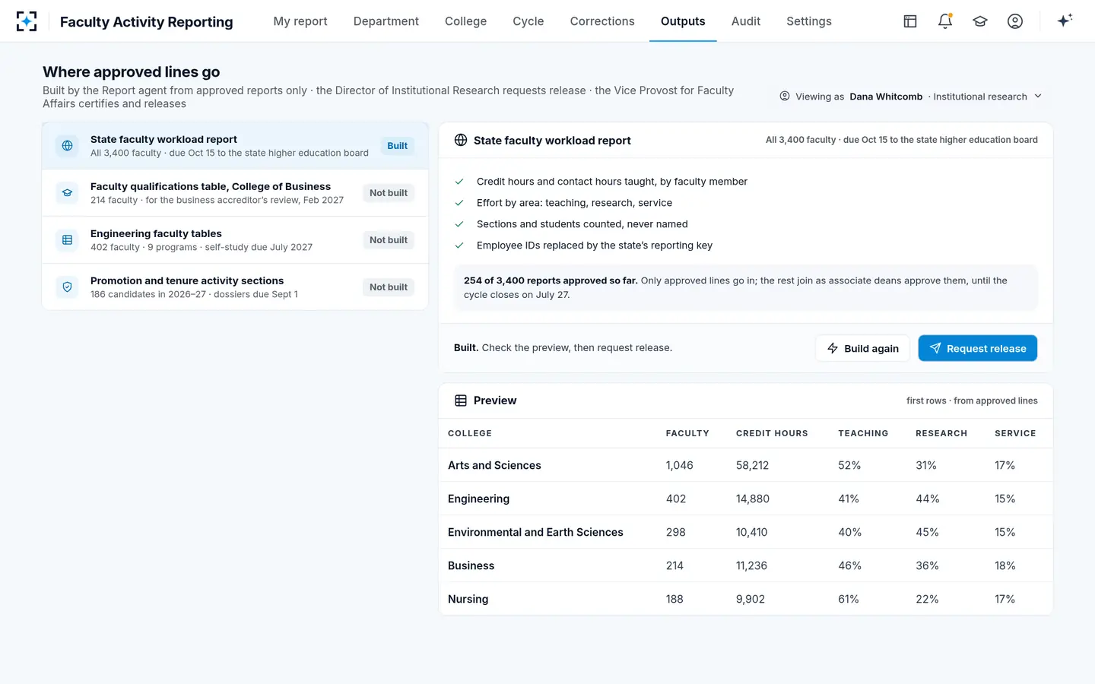Open the layout panel icon in header
The image size is (1095, 684).
pos(910,21)
